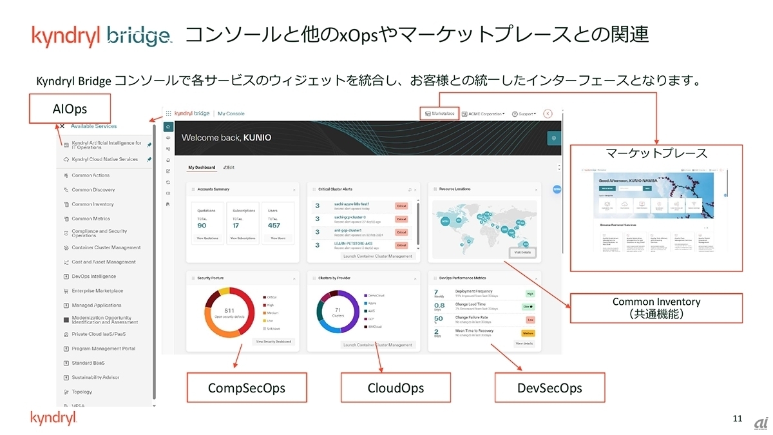Click the Support help icon
The width and height of the screenshot is (773, 435).
click(515, 113)
